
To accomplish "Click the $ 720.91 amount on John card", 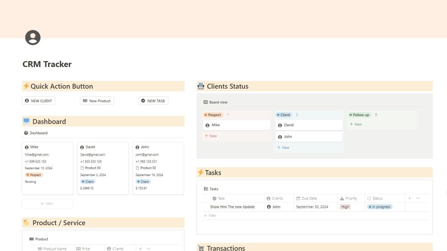I will coord(141,188).
